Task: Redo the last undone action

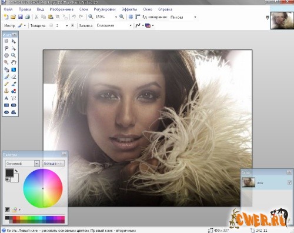Action: tap(81, 17)
